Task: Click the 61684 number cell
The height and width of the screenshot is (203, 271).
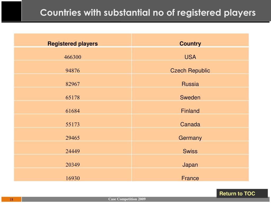Action: tap(73, 111)
